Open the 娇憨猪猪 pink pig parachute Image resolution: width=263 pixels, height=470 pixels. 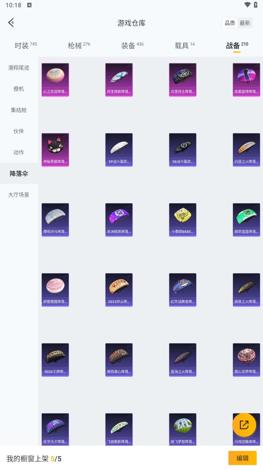pos(55,290)
